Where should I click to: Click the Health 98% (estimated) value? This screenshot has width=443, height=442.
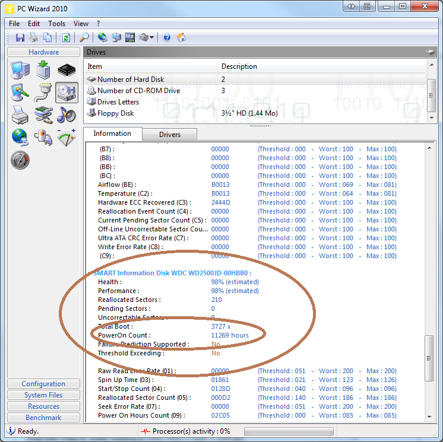point(235,282)
